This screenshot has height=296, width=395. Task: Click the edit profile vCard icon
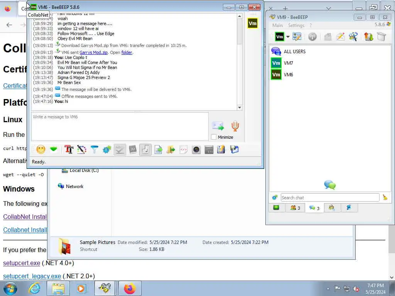pos(297,37)
